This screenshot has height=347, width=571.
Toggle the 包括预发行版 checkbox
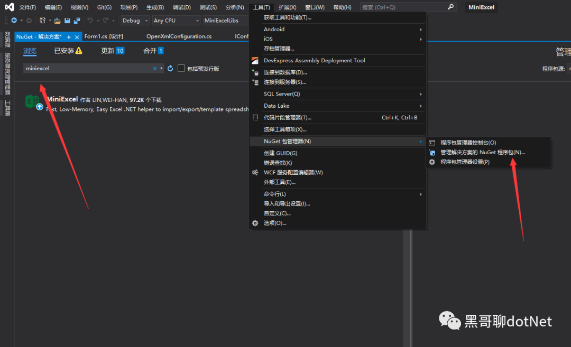click(x=181, y=68)
